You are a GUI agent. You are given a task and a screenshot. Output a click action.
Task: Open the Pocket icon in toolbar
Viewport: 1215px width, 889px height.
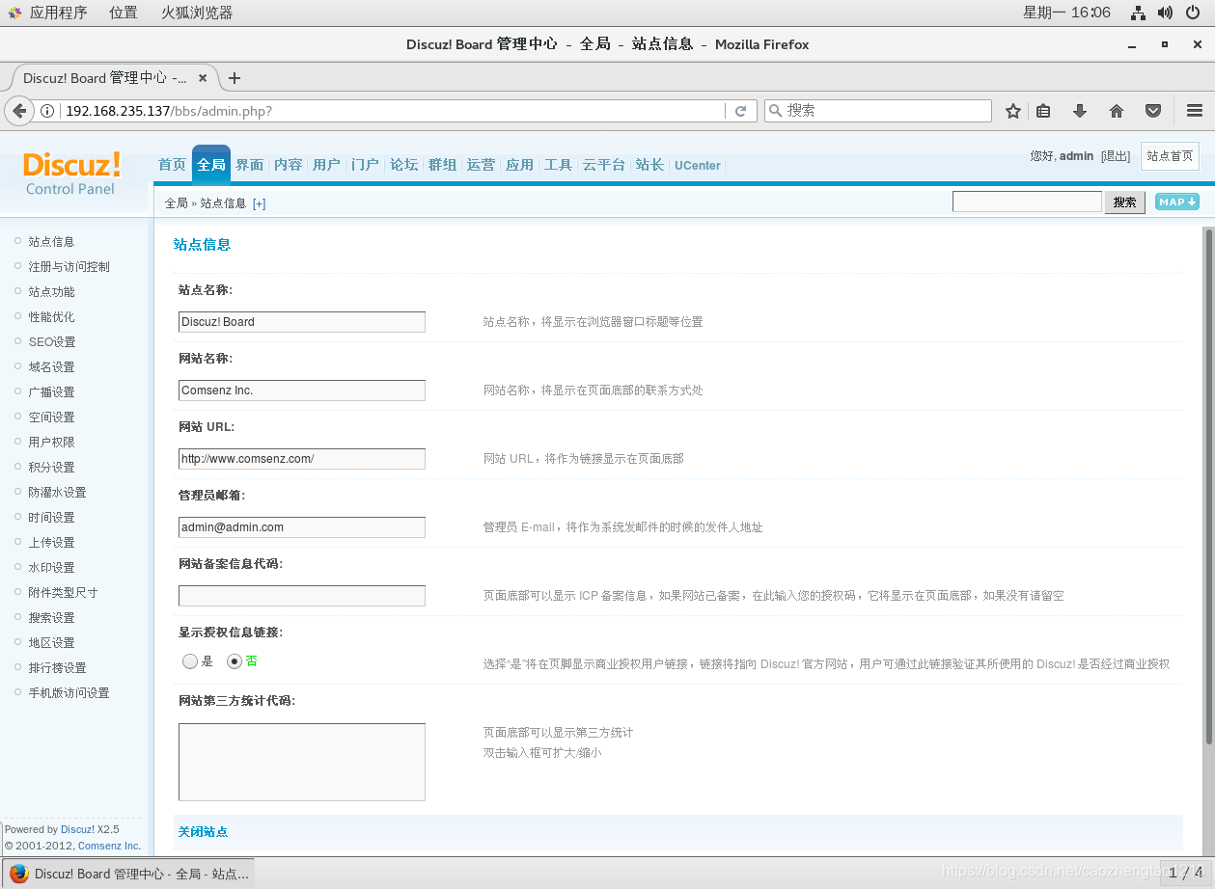point(1153,111)
